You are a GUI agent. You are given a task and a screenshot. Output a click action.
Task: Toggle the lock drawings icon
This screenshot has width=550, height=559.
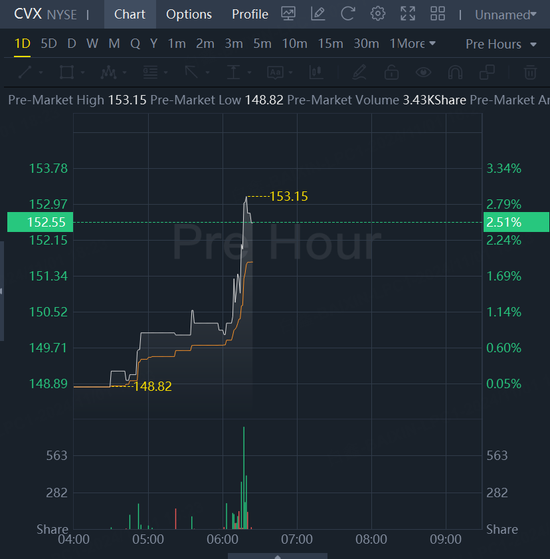tap(391, 72)
